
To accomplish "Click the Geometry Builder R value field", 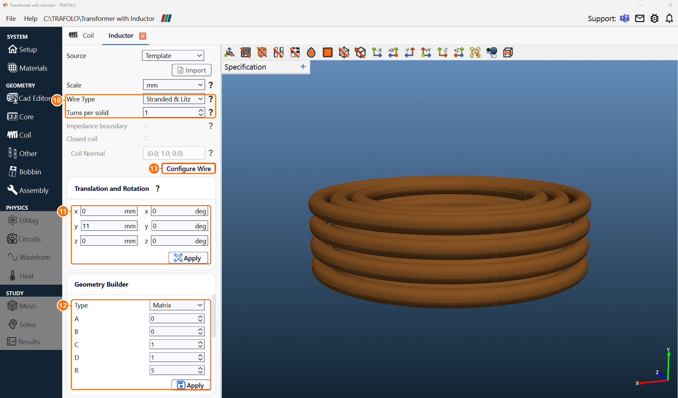I will coord(177,370).
